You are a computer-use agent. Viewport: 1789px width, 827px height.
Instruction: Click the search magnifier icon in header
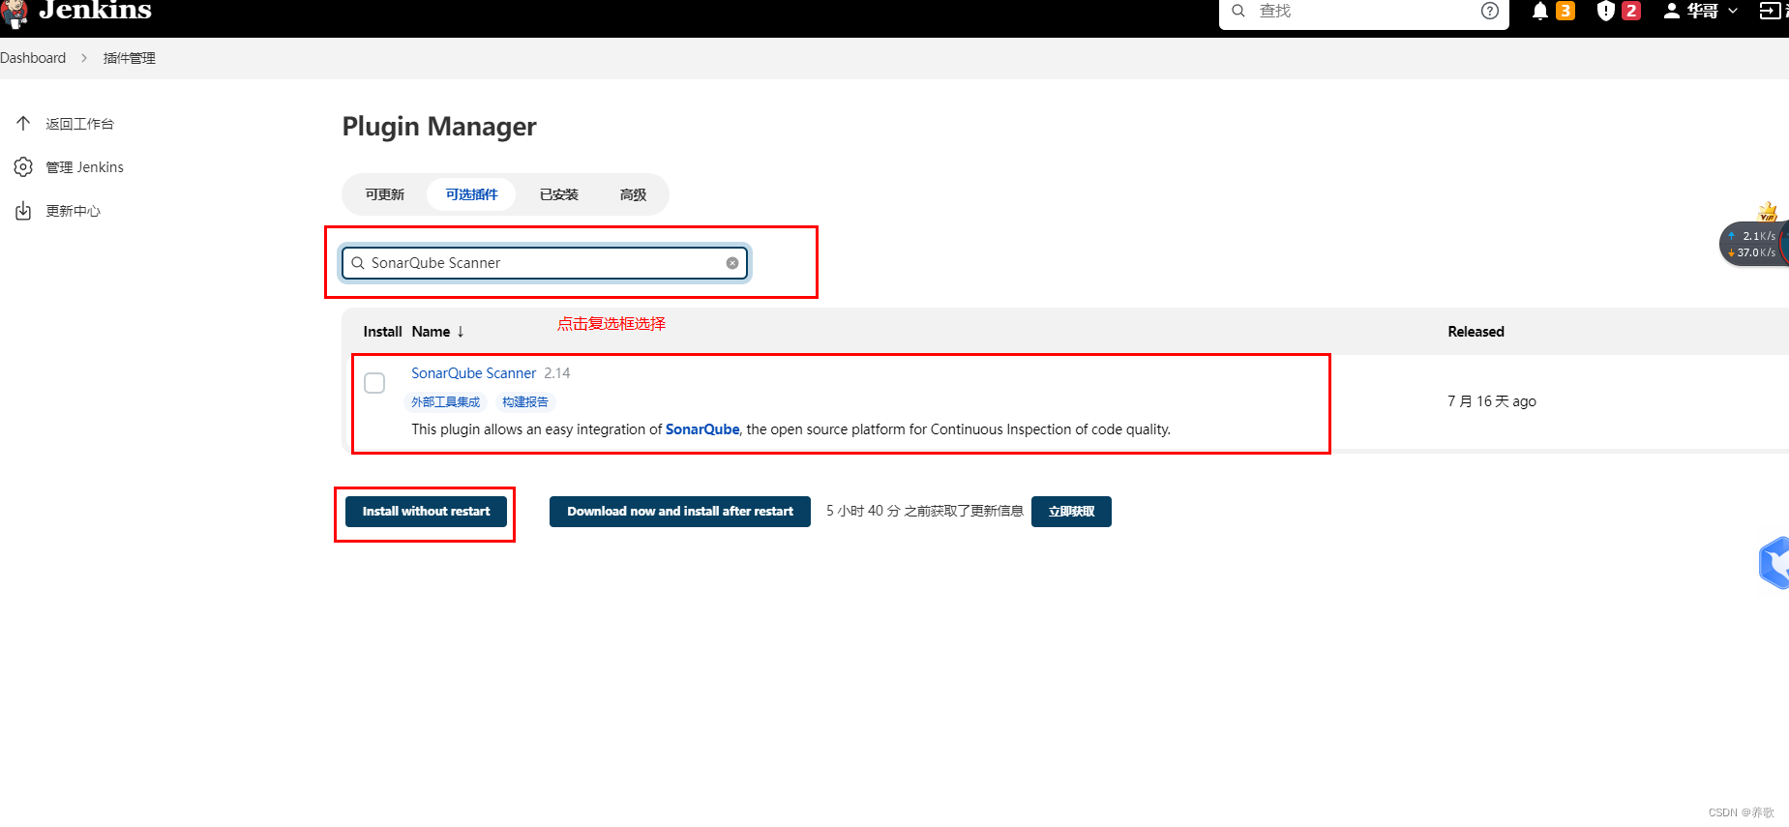pyautogui.click(x=1237, y=11)
